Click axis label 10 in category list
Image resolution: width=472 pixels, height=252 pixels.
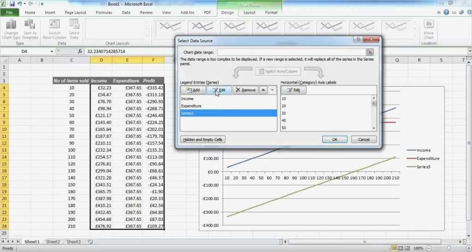284,99
